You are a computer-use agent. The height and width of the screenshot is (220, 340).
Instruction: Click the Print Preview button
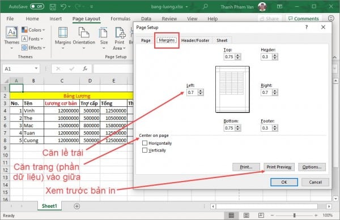279,167
